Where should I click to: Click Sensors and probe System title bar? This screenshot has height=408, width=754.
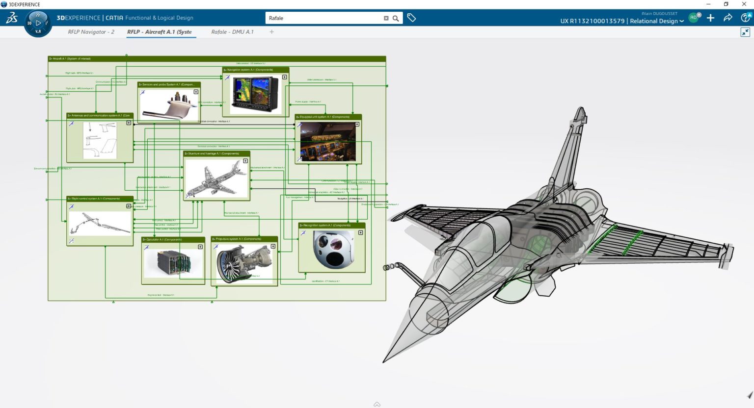(169, 84)
